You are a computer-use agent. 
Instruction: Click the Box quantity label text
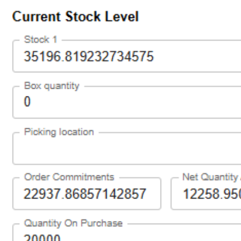pyautogui.click(x=52, y=86)
